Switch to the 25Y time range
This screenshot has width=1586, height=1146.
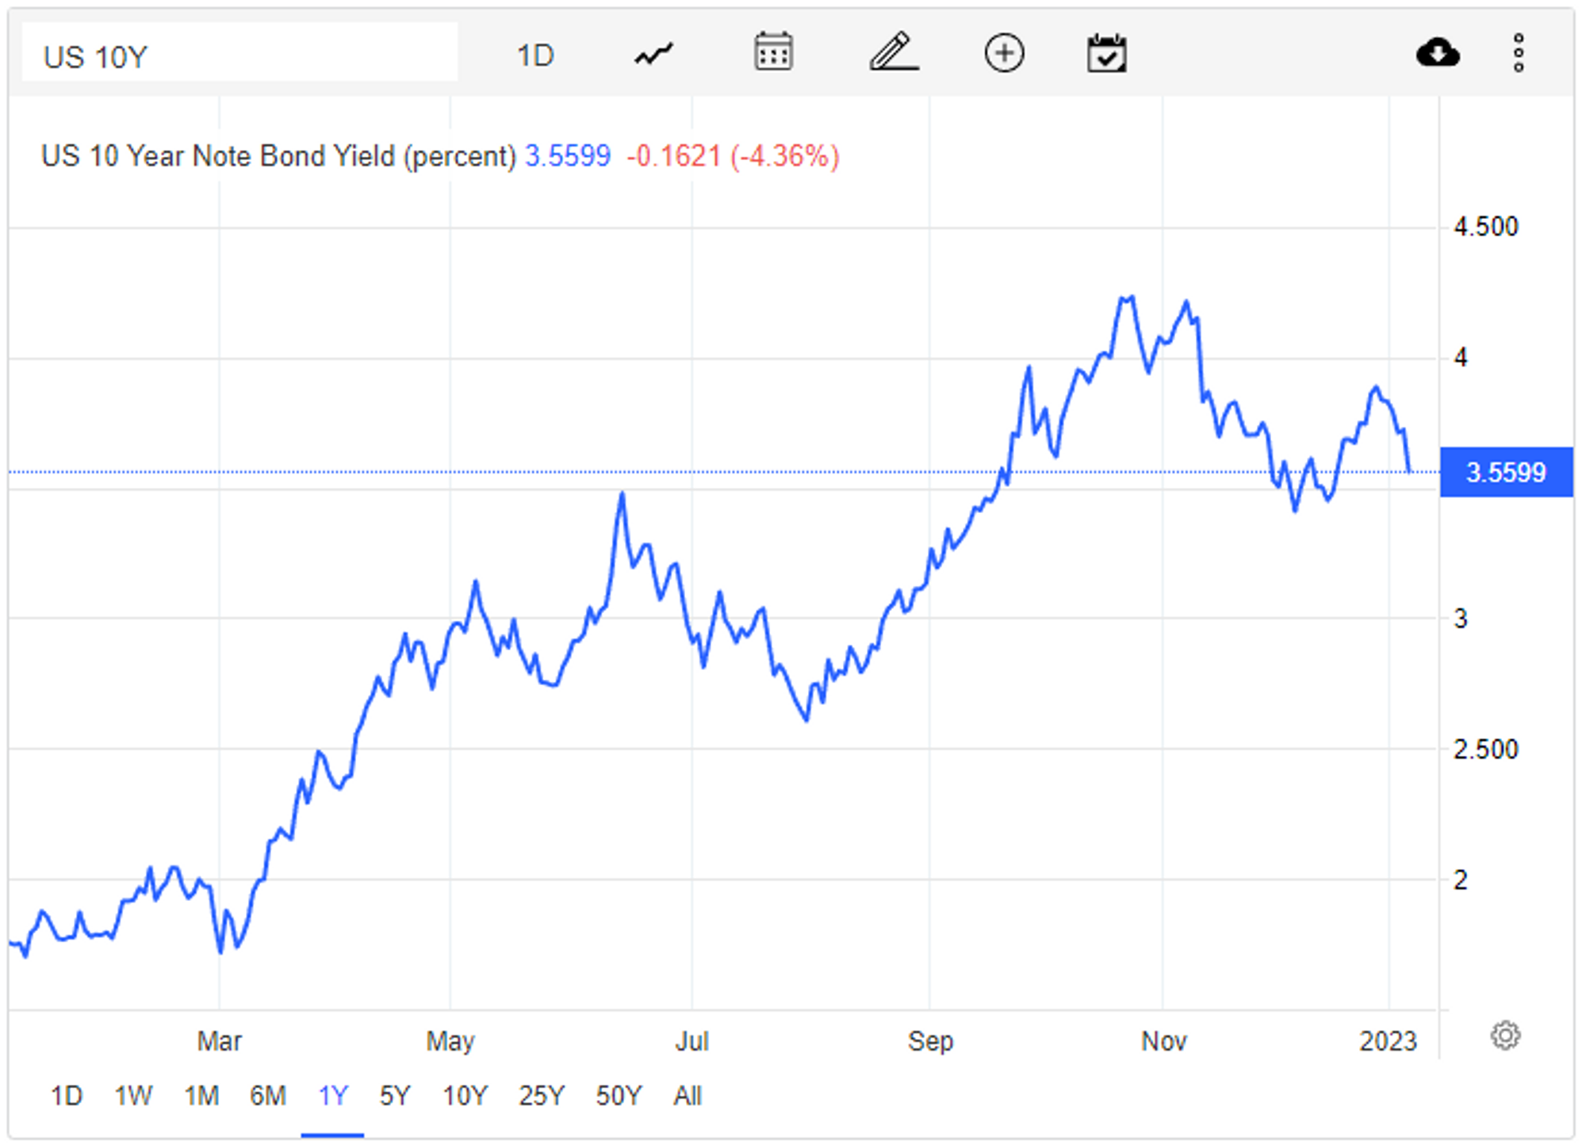(542, 1096)
